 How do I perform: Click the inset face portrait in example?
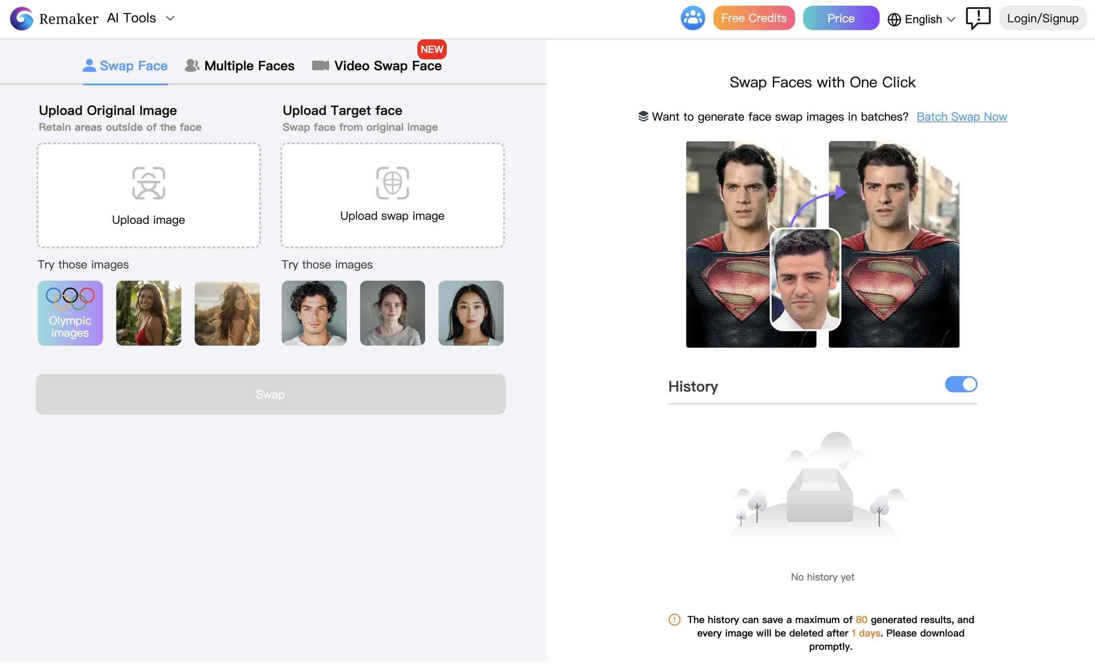click(805, 279)
